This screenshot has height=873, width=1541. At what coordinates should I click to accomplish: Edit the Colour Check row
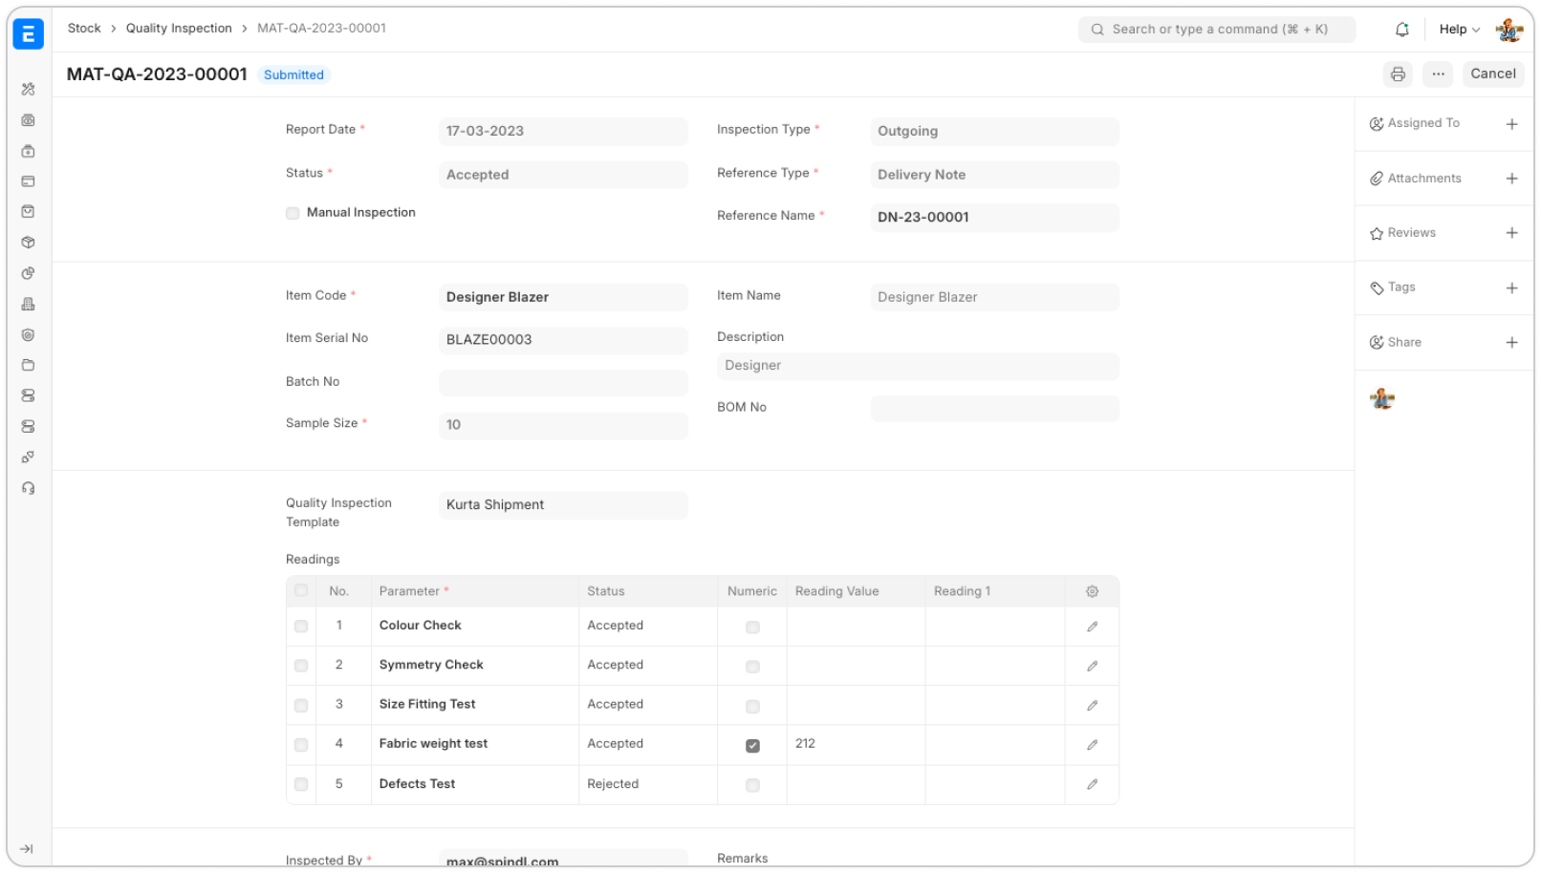[1092, 627]
